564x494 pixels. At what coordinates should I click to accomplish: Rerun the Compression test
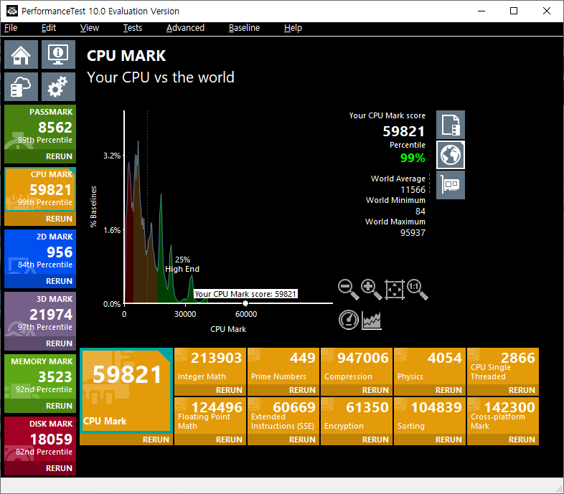[x=375, y=390]
